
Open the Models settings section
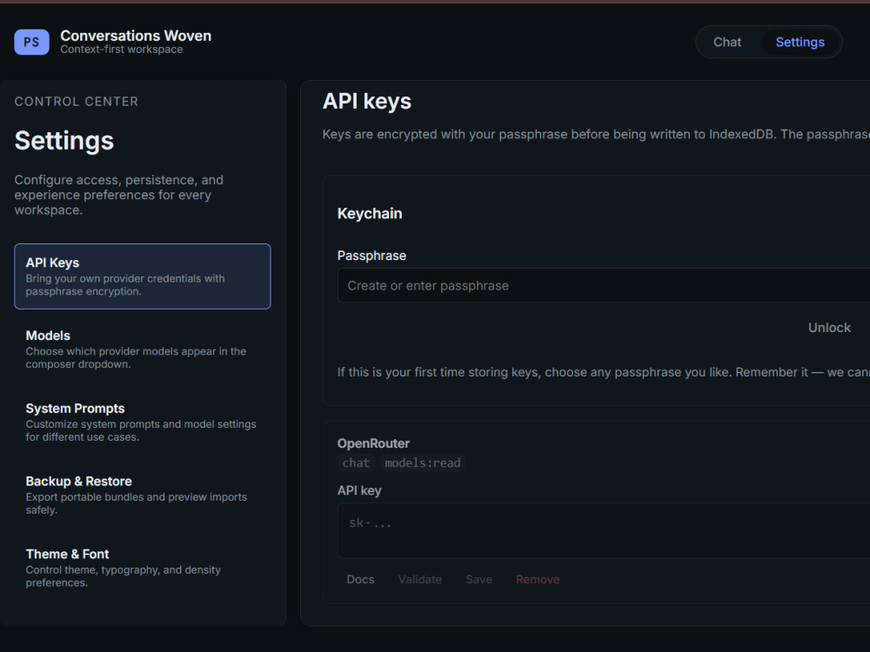[143, 349]
